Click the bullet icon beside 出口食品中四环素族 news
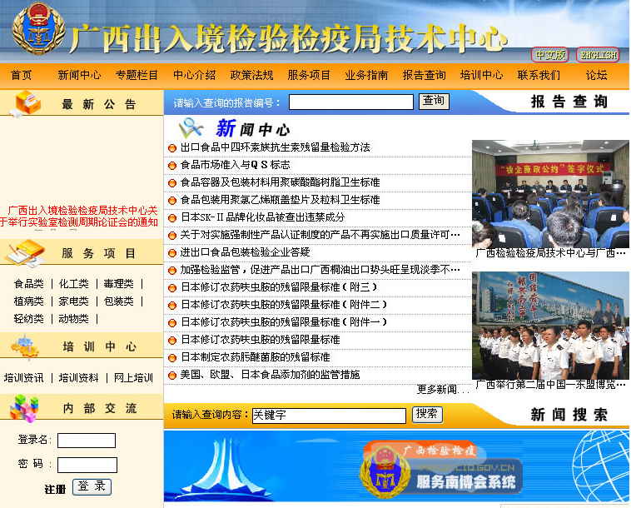The height and width of the screenshot is (508, 631). point(172,148)
